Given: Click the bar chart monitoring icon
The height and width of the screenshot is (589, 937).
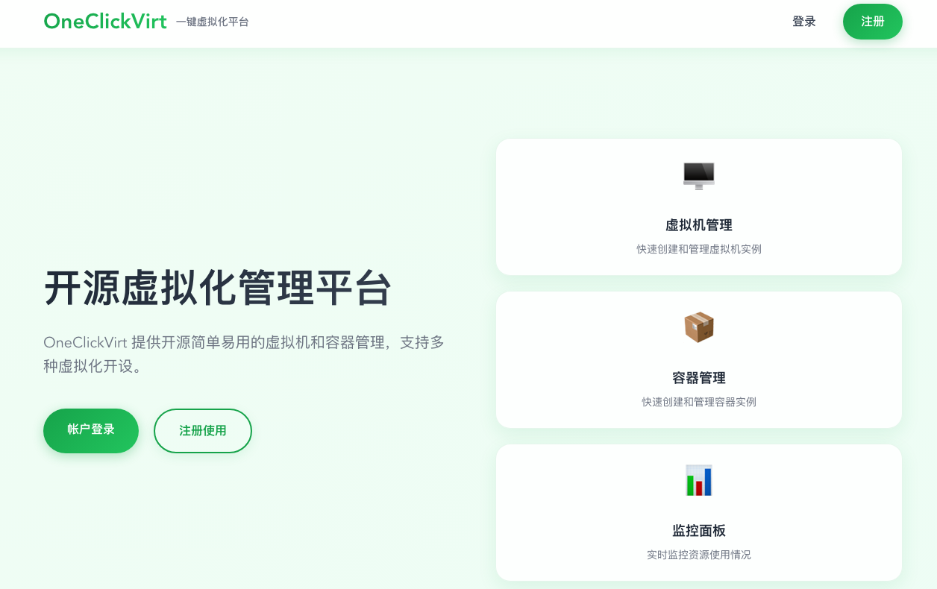Looking at the screenshot, I should (699, 480).
